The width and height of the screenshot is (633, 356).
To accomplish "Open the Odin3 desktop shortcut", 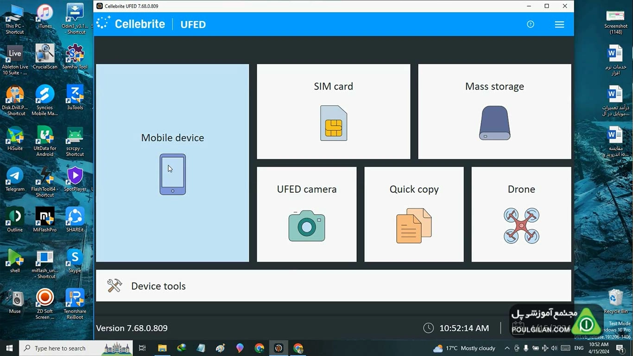I will point(75,19).
